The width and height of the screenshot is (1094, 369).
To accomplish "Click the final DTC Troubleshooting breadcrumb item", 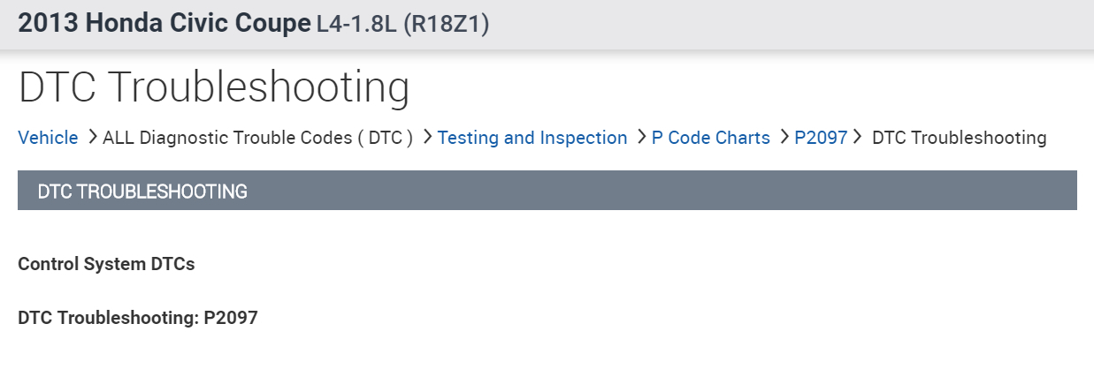I will 959,138.
